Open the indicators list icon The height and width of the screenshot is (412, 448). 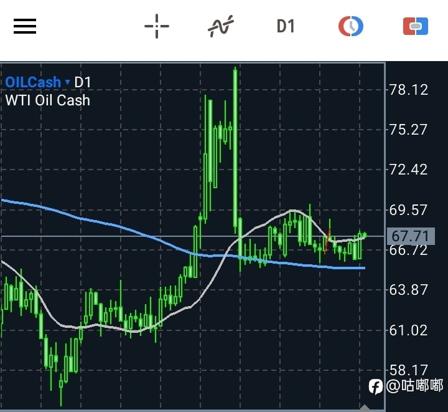(220, 26)
